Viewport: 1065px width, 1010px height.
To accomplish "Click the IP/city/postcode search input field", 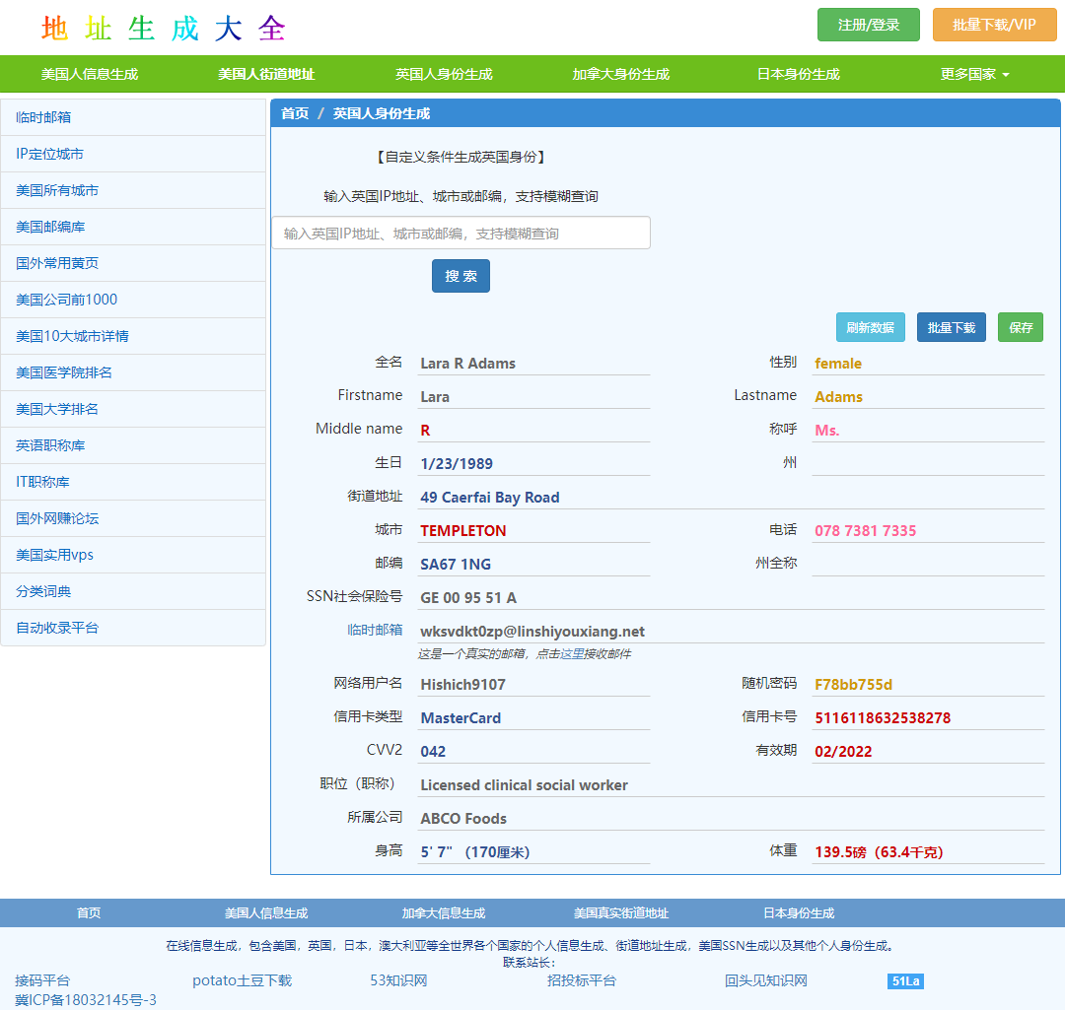I will pyautogui.click(x=461, y=234).
